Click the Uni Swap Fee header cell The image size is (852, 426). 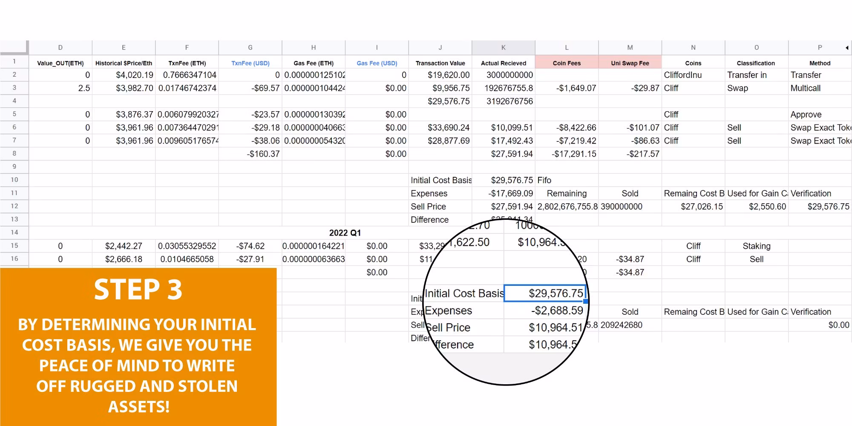click(x=630, y=63)
